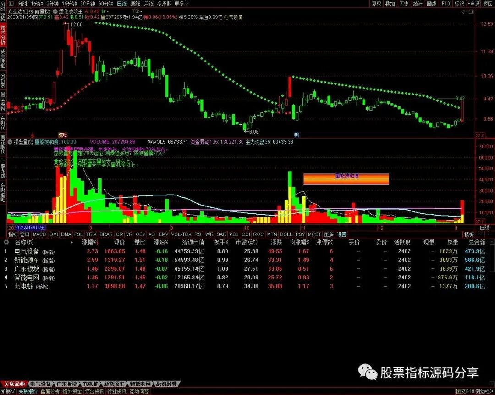
Task: Select the 充电桩 sector row
Action: tap(247, 286)
